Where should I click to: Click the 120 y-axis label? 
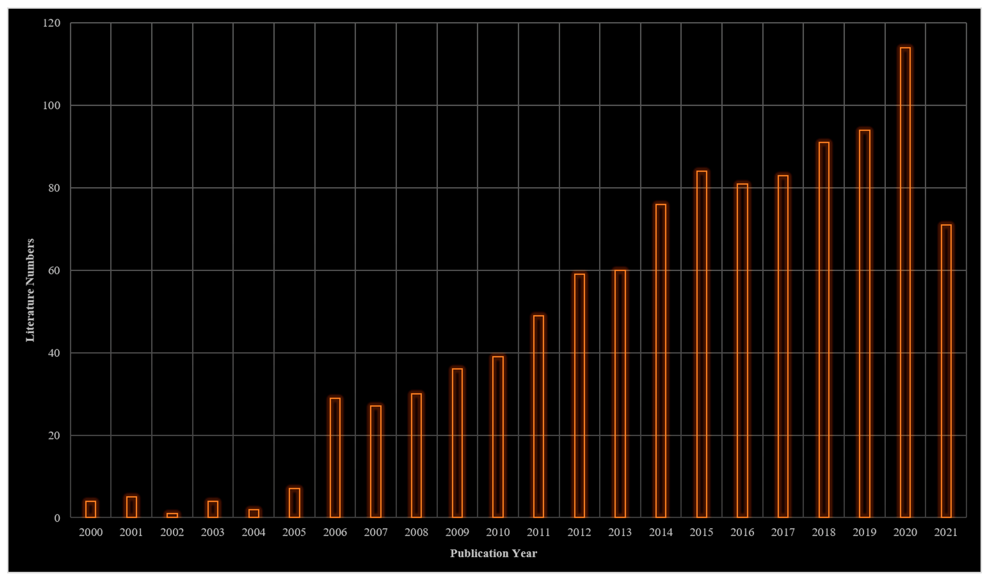pyautogui.click(x=51, y=23)
